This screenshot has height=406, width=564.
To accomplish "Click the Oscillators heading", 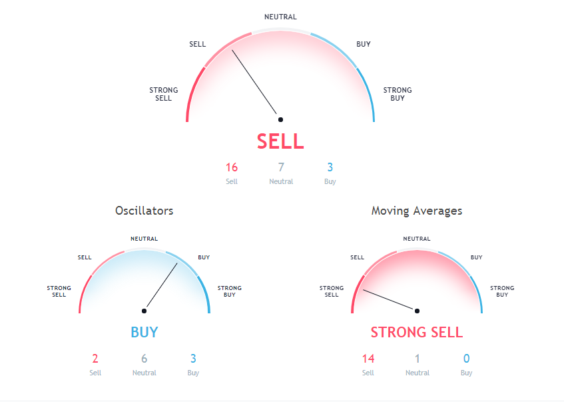I will pyautogui.click(x=144, y=211).
